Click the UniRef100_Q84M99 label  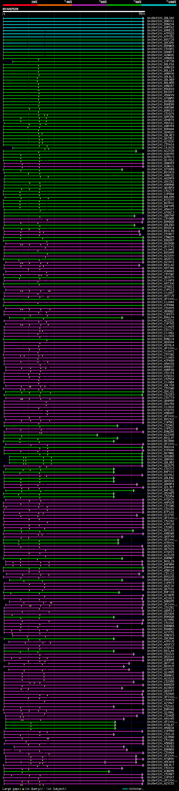[x=161, y=401]
